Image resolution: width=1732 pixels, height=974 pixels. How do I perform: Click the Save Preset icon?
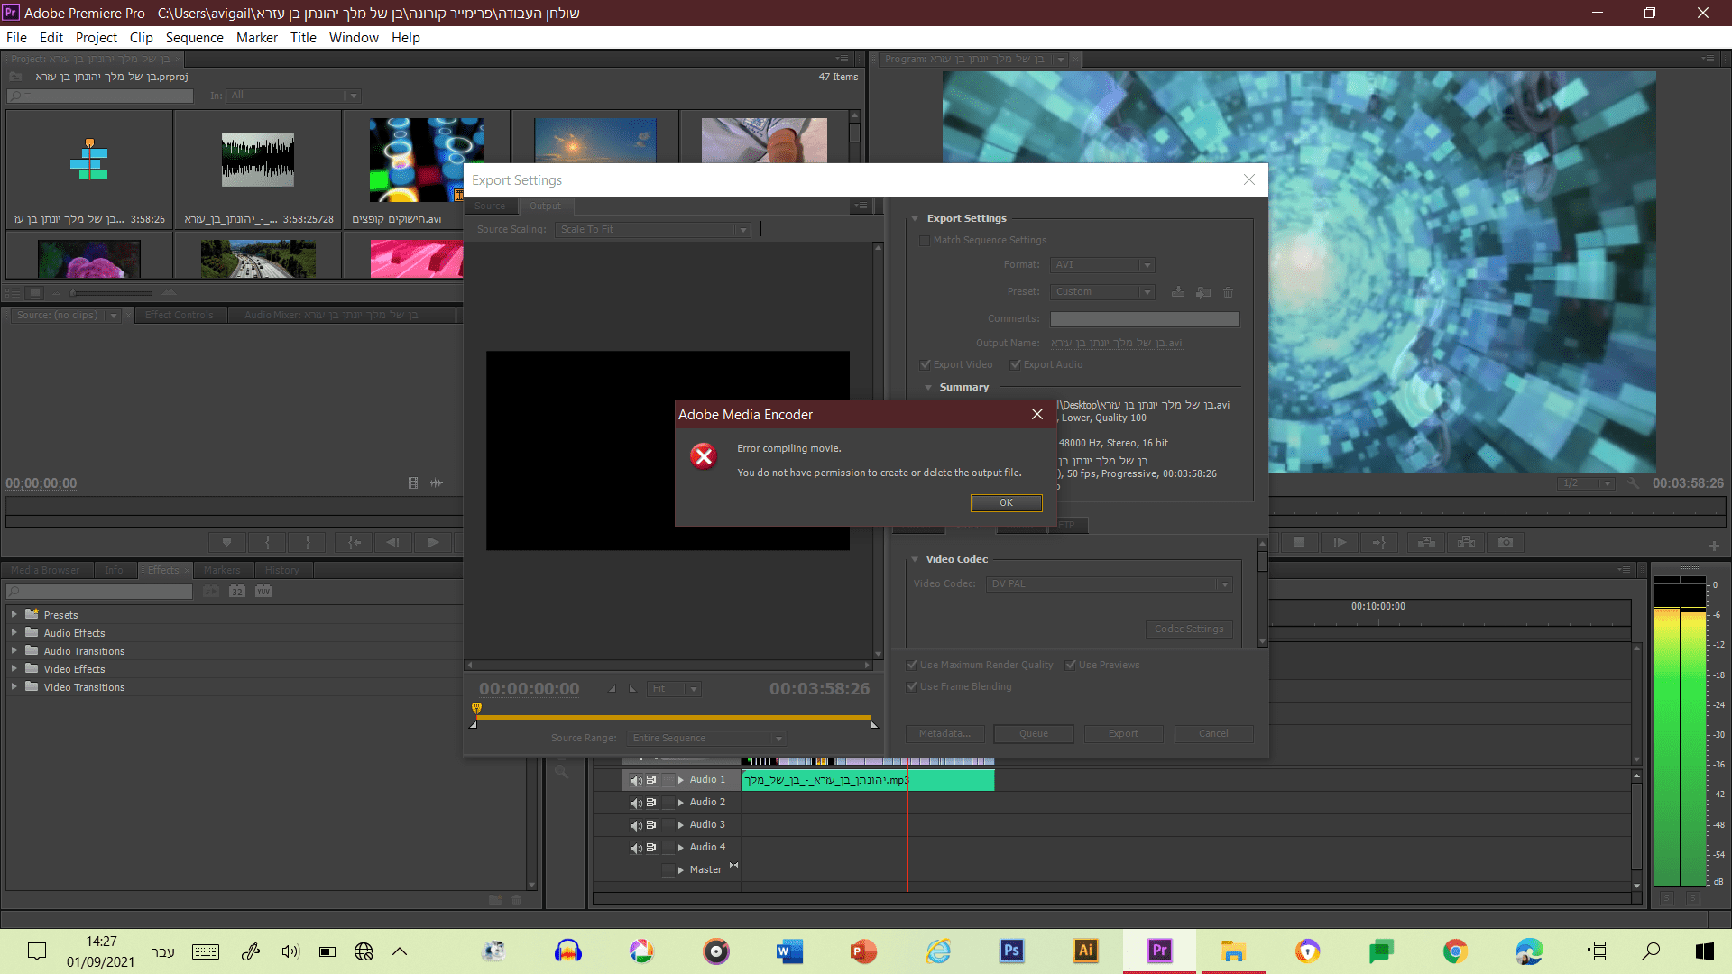coord(1178,291)
